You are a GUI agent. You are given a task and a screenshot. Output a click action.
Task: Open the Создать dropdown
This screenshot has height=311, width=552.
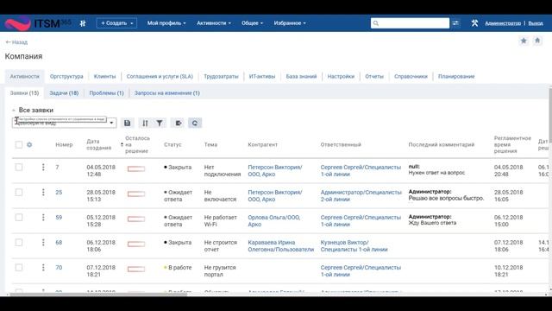[x=116, y=23]
